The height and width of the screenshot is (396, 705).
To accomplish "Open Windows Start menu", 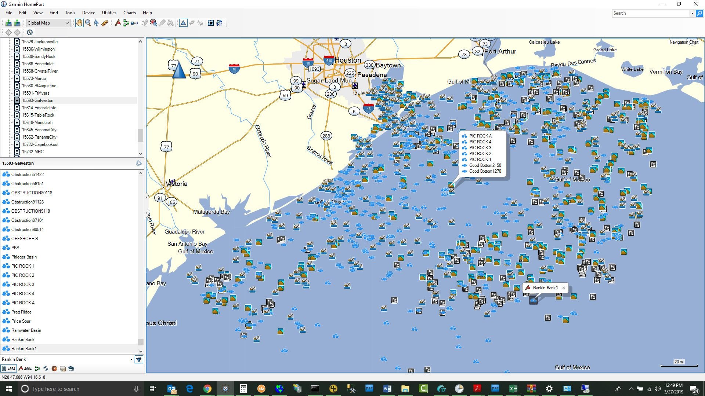I will [x=9, y=389].
